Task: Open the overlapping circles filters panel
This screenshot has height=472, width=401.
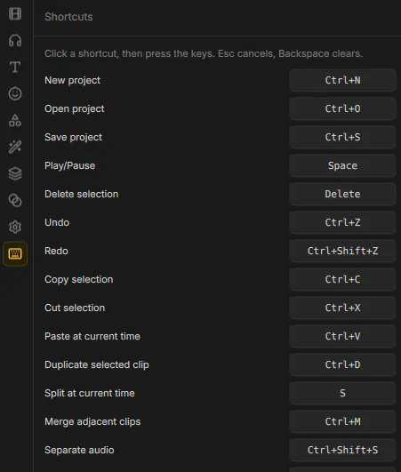Action: click(x=15, y=200)
